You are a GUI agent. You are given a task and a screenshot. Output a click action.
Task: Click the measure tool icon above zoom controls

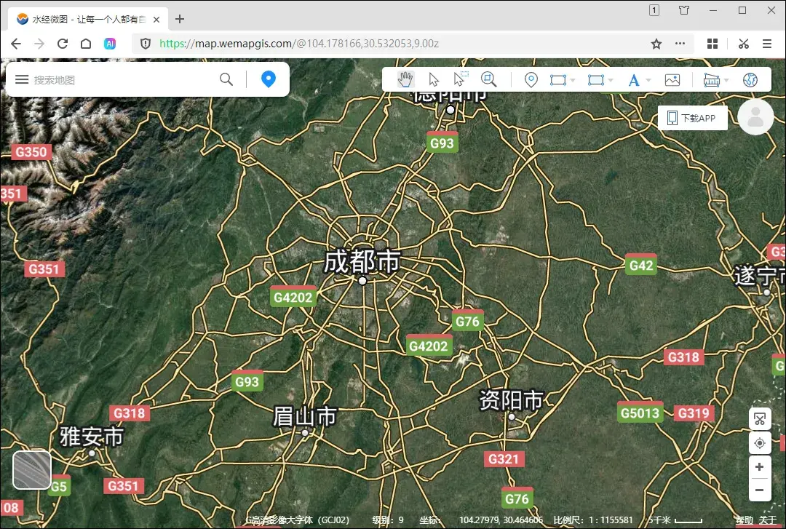[759, 418]
